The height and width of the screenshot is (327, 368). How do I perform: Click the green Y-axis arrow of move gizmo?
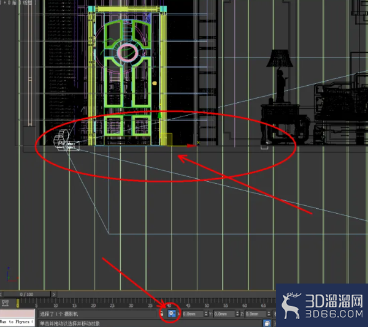coord(159,115)
